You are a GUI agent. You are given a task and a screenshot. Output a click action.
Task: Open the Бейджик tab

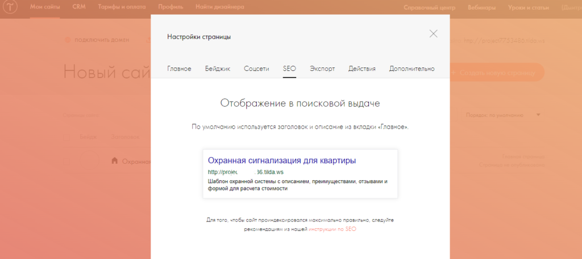(x=218, y=69)
